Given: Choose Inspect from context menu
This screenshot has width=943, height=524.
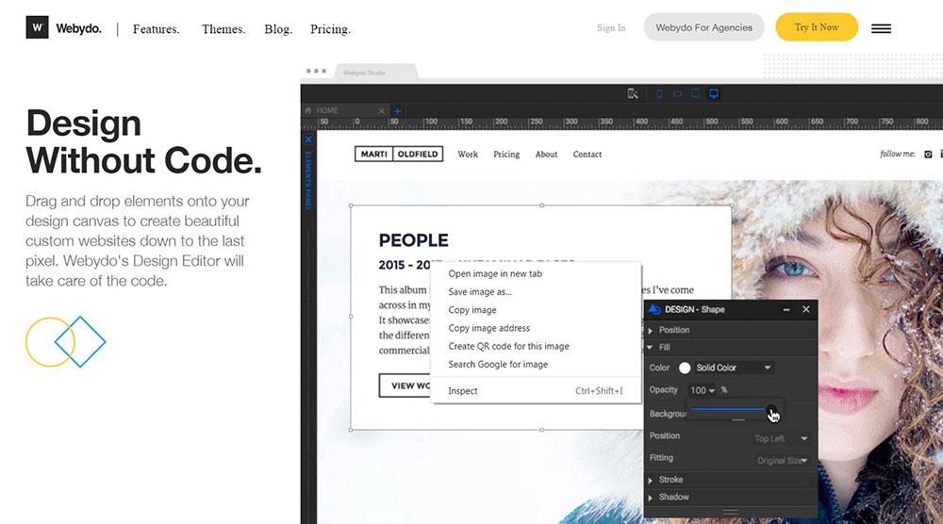Looking at the screenshot, I should click(536, 390).
